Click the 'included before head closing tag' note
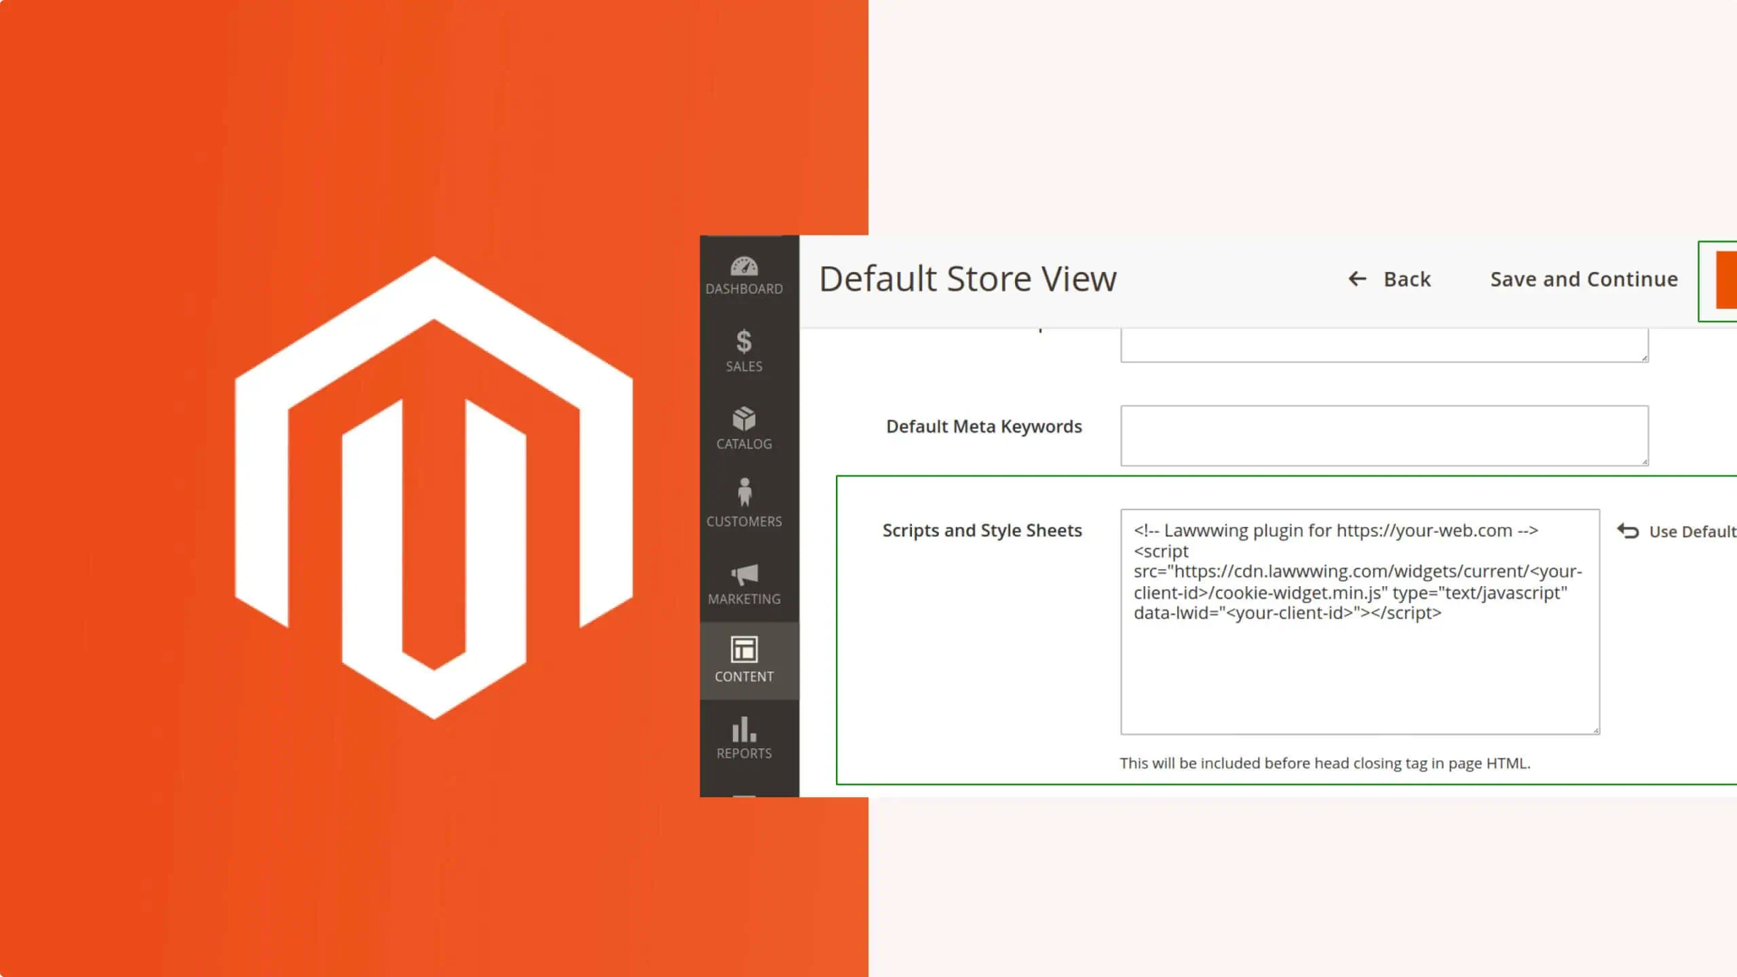 [x=1325, y=763]
